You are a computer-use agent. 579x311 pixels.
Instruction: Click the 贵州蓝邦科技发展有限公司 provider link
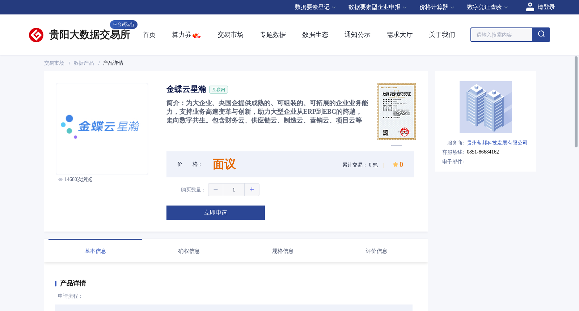pyautogui.click(x=497, y=143)
